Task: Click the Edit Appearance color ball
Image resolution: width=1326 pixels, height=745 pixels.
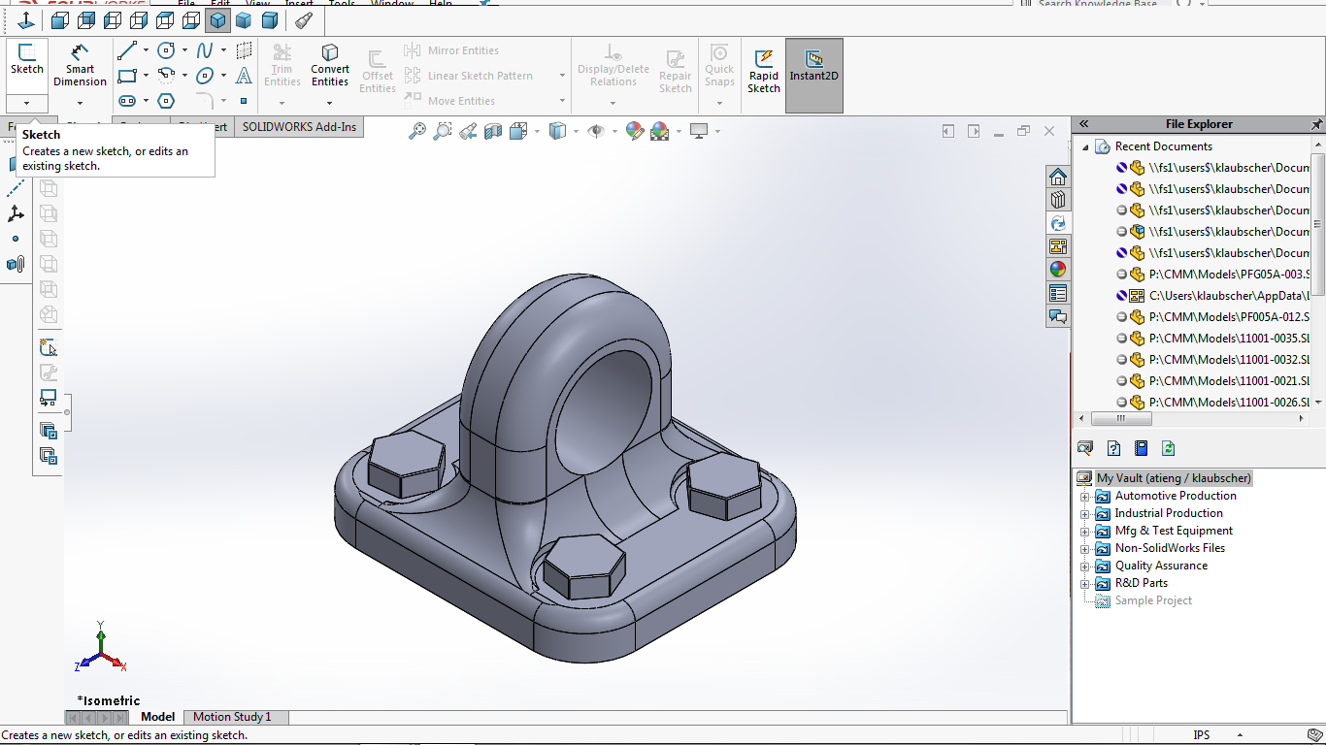Action: 635,131
